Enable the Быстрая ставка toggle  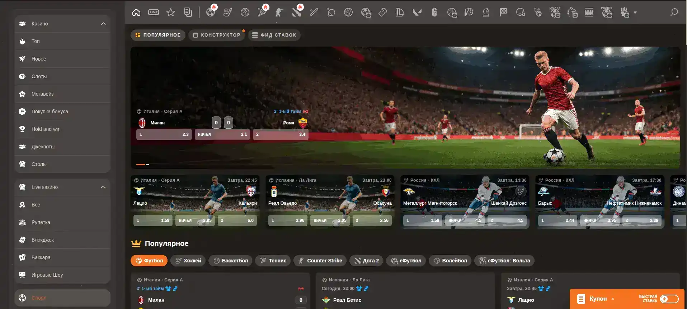click(669, 299)
